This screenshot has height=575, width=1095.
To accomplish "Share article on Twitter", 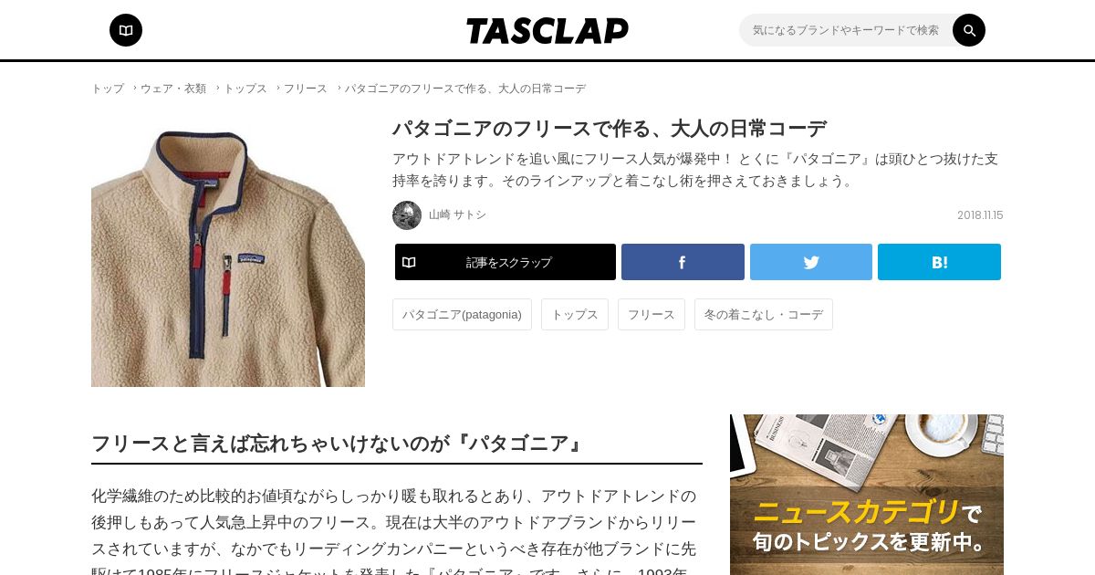I will 811,262.
